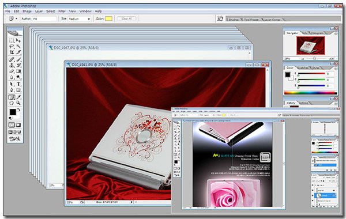
Task: Open the Image menu
Action: coord(27,11)
